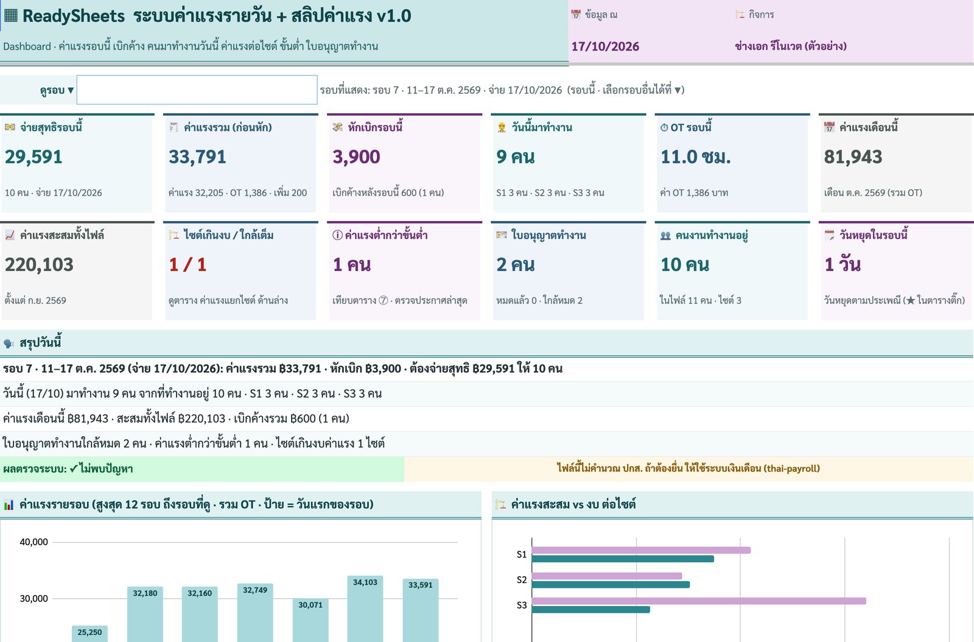The image size is (974, 642).
Task: Click the 11.0 ชม. OT value
Action: (x=696, y=157)
